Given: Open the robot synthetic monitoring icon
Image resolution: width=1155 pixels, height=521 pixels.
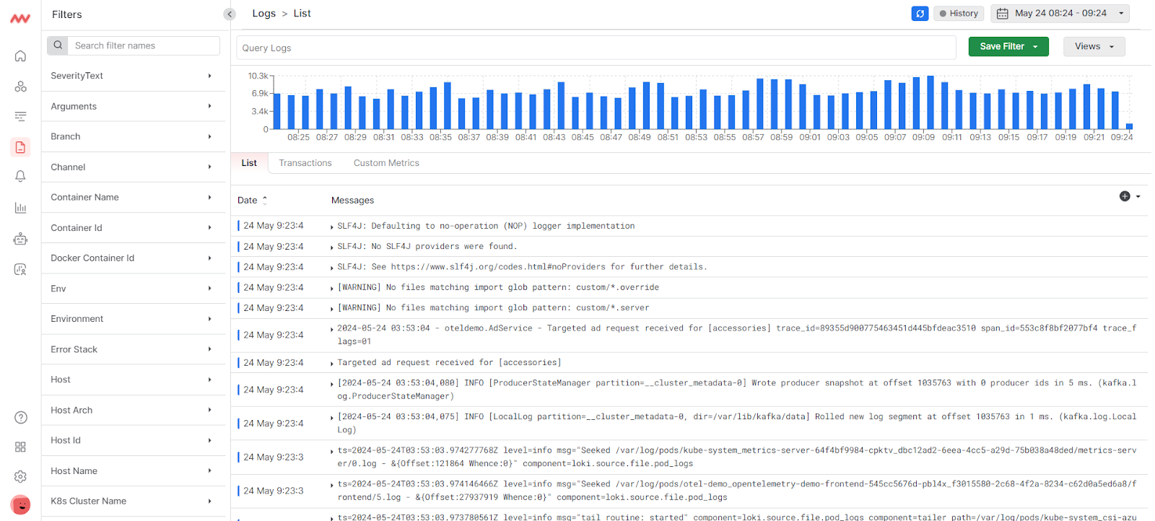Looking at the screenshot, I should [20, 238].
